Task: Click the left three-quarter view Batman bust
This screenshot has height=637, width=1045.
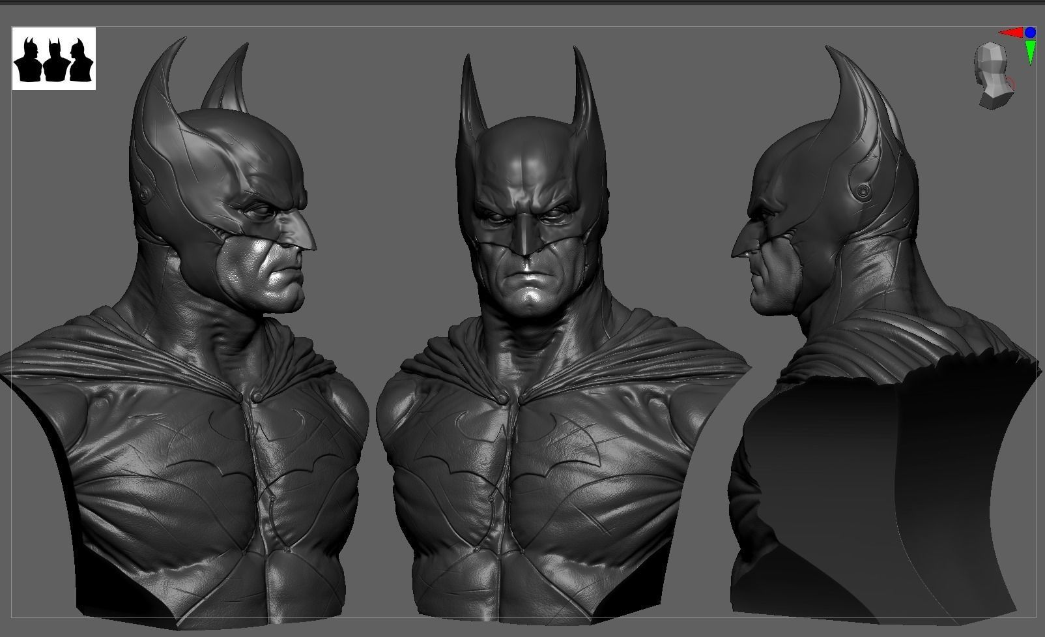Action: [186, 333]
